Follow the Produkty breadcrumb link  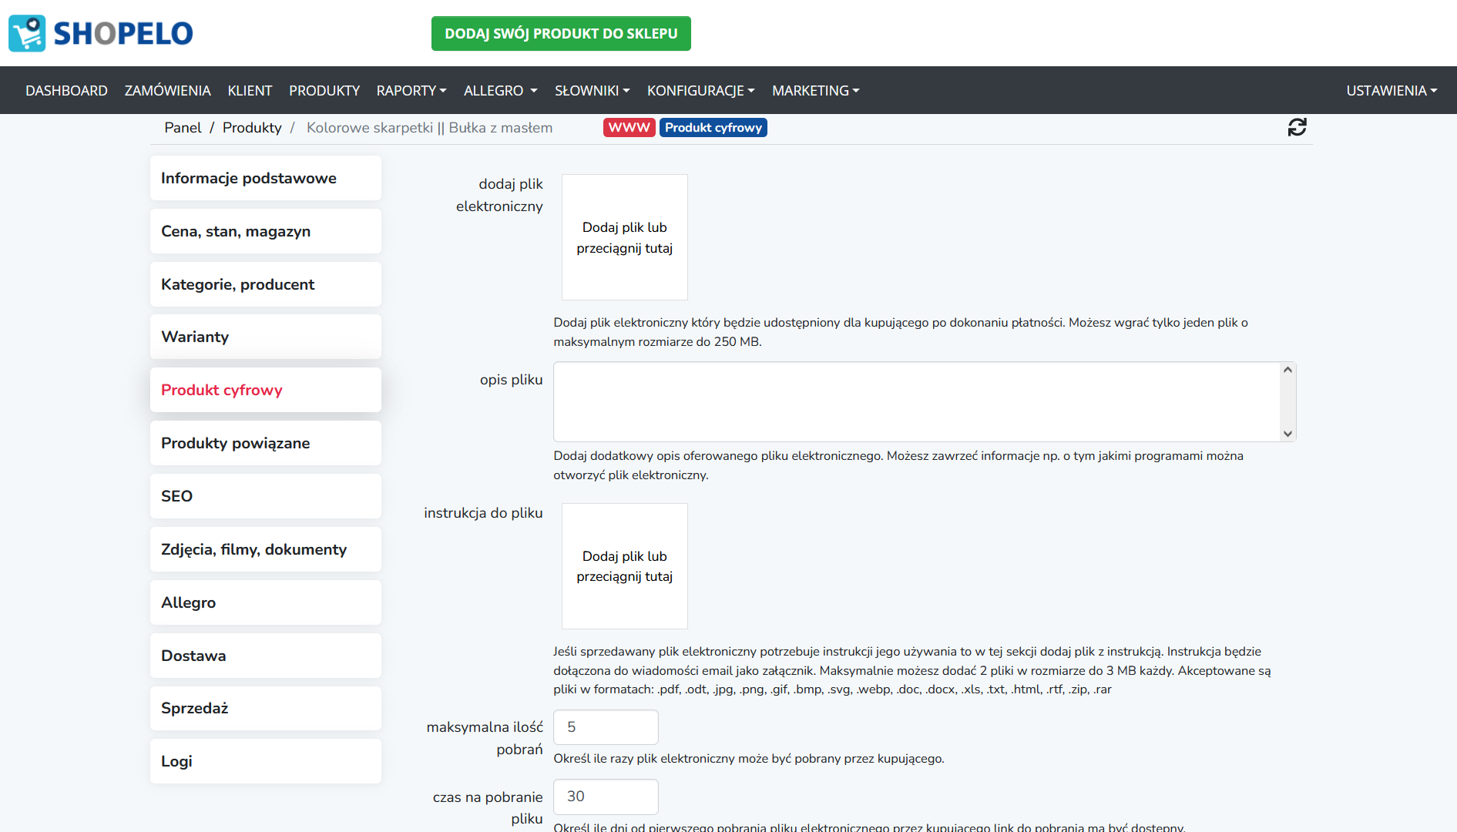click(x=252, y=127)
